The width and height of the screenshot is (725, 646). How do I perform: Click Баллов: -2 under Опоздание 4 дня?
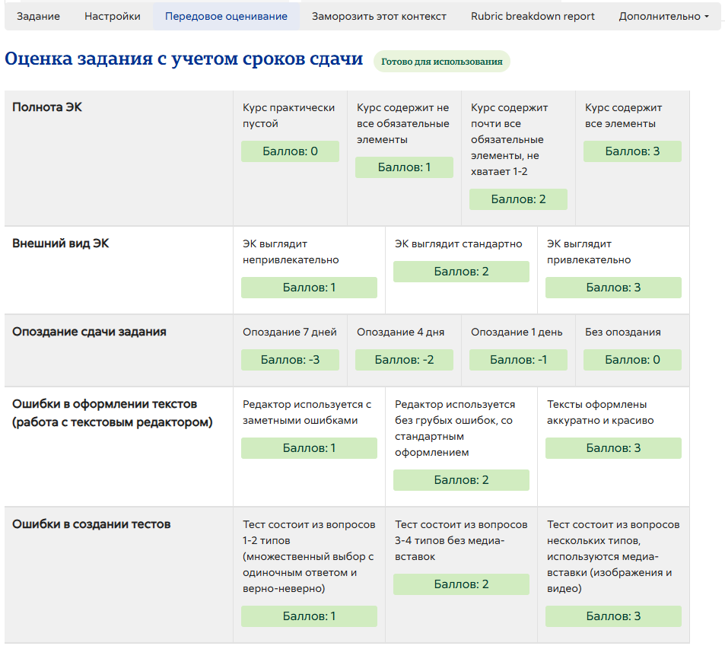point(404,360)
